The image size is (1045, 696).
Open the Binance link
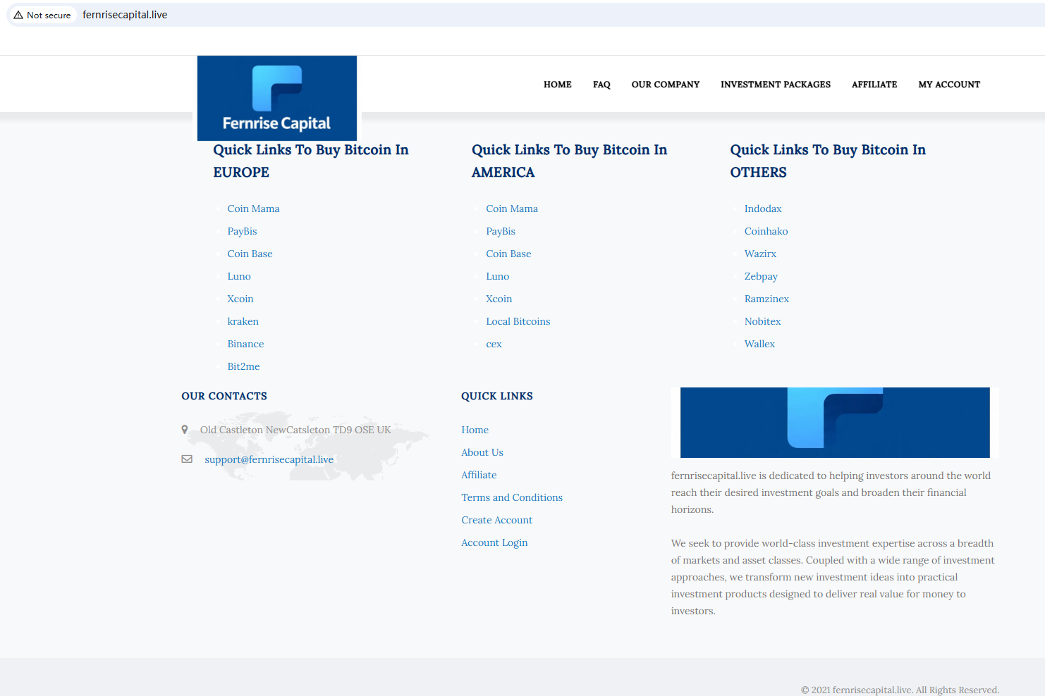pyautogui.click(x=245, y=344)
